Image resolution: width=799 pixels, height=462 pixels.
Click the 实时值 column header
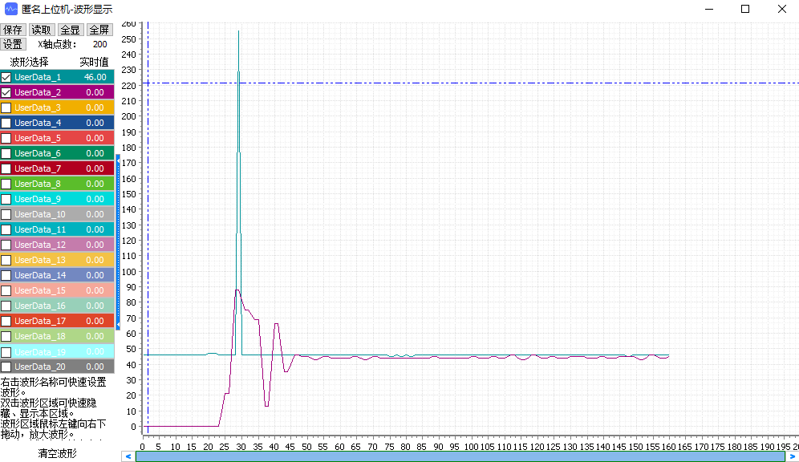pos(95,62)
